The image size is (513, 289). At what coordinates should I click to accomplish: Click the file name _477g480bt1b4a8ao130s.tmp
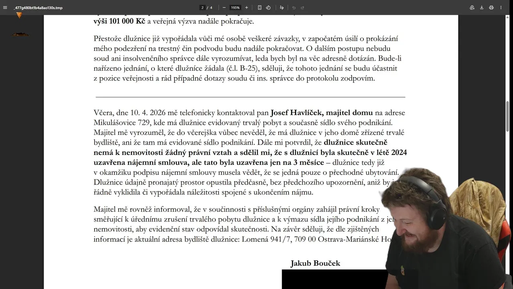tap(38, 8)
